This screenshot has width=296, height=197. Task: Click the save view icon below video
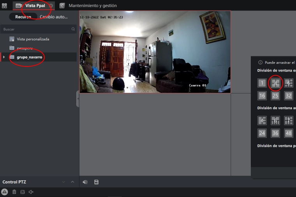pos(97,182)
